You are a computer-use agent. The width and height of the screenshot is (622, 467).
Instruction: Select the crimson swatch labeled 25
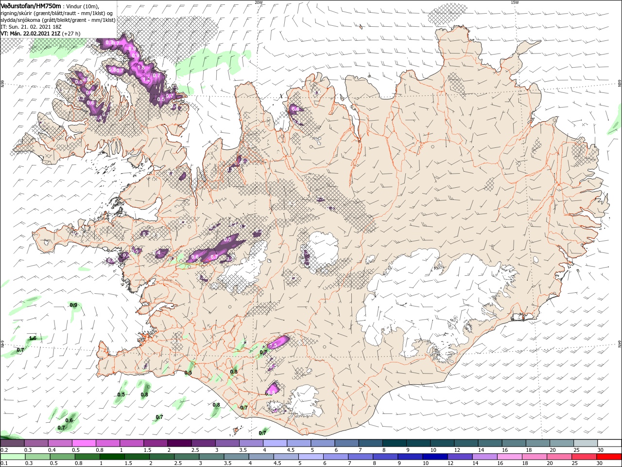click(x=585, y=457)
